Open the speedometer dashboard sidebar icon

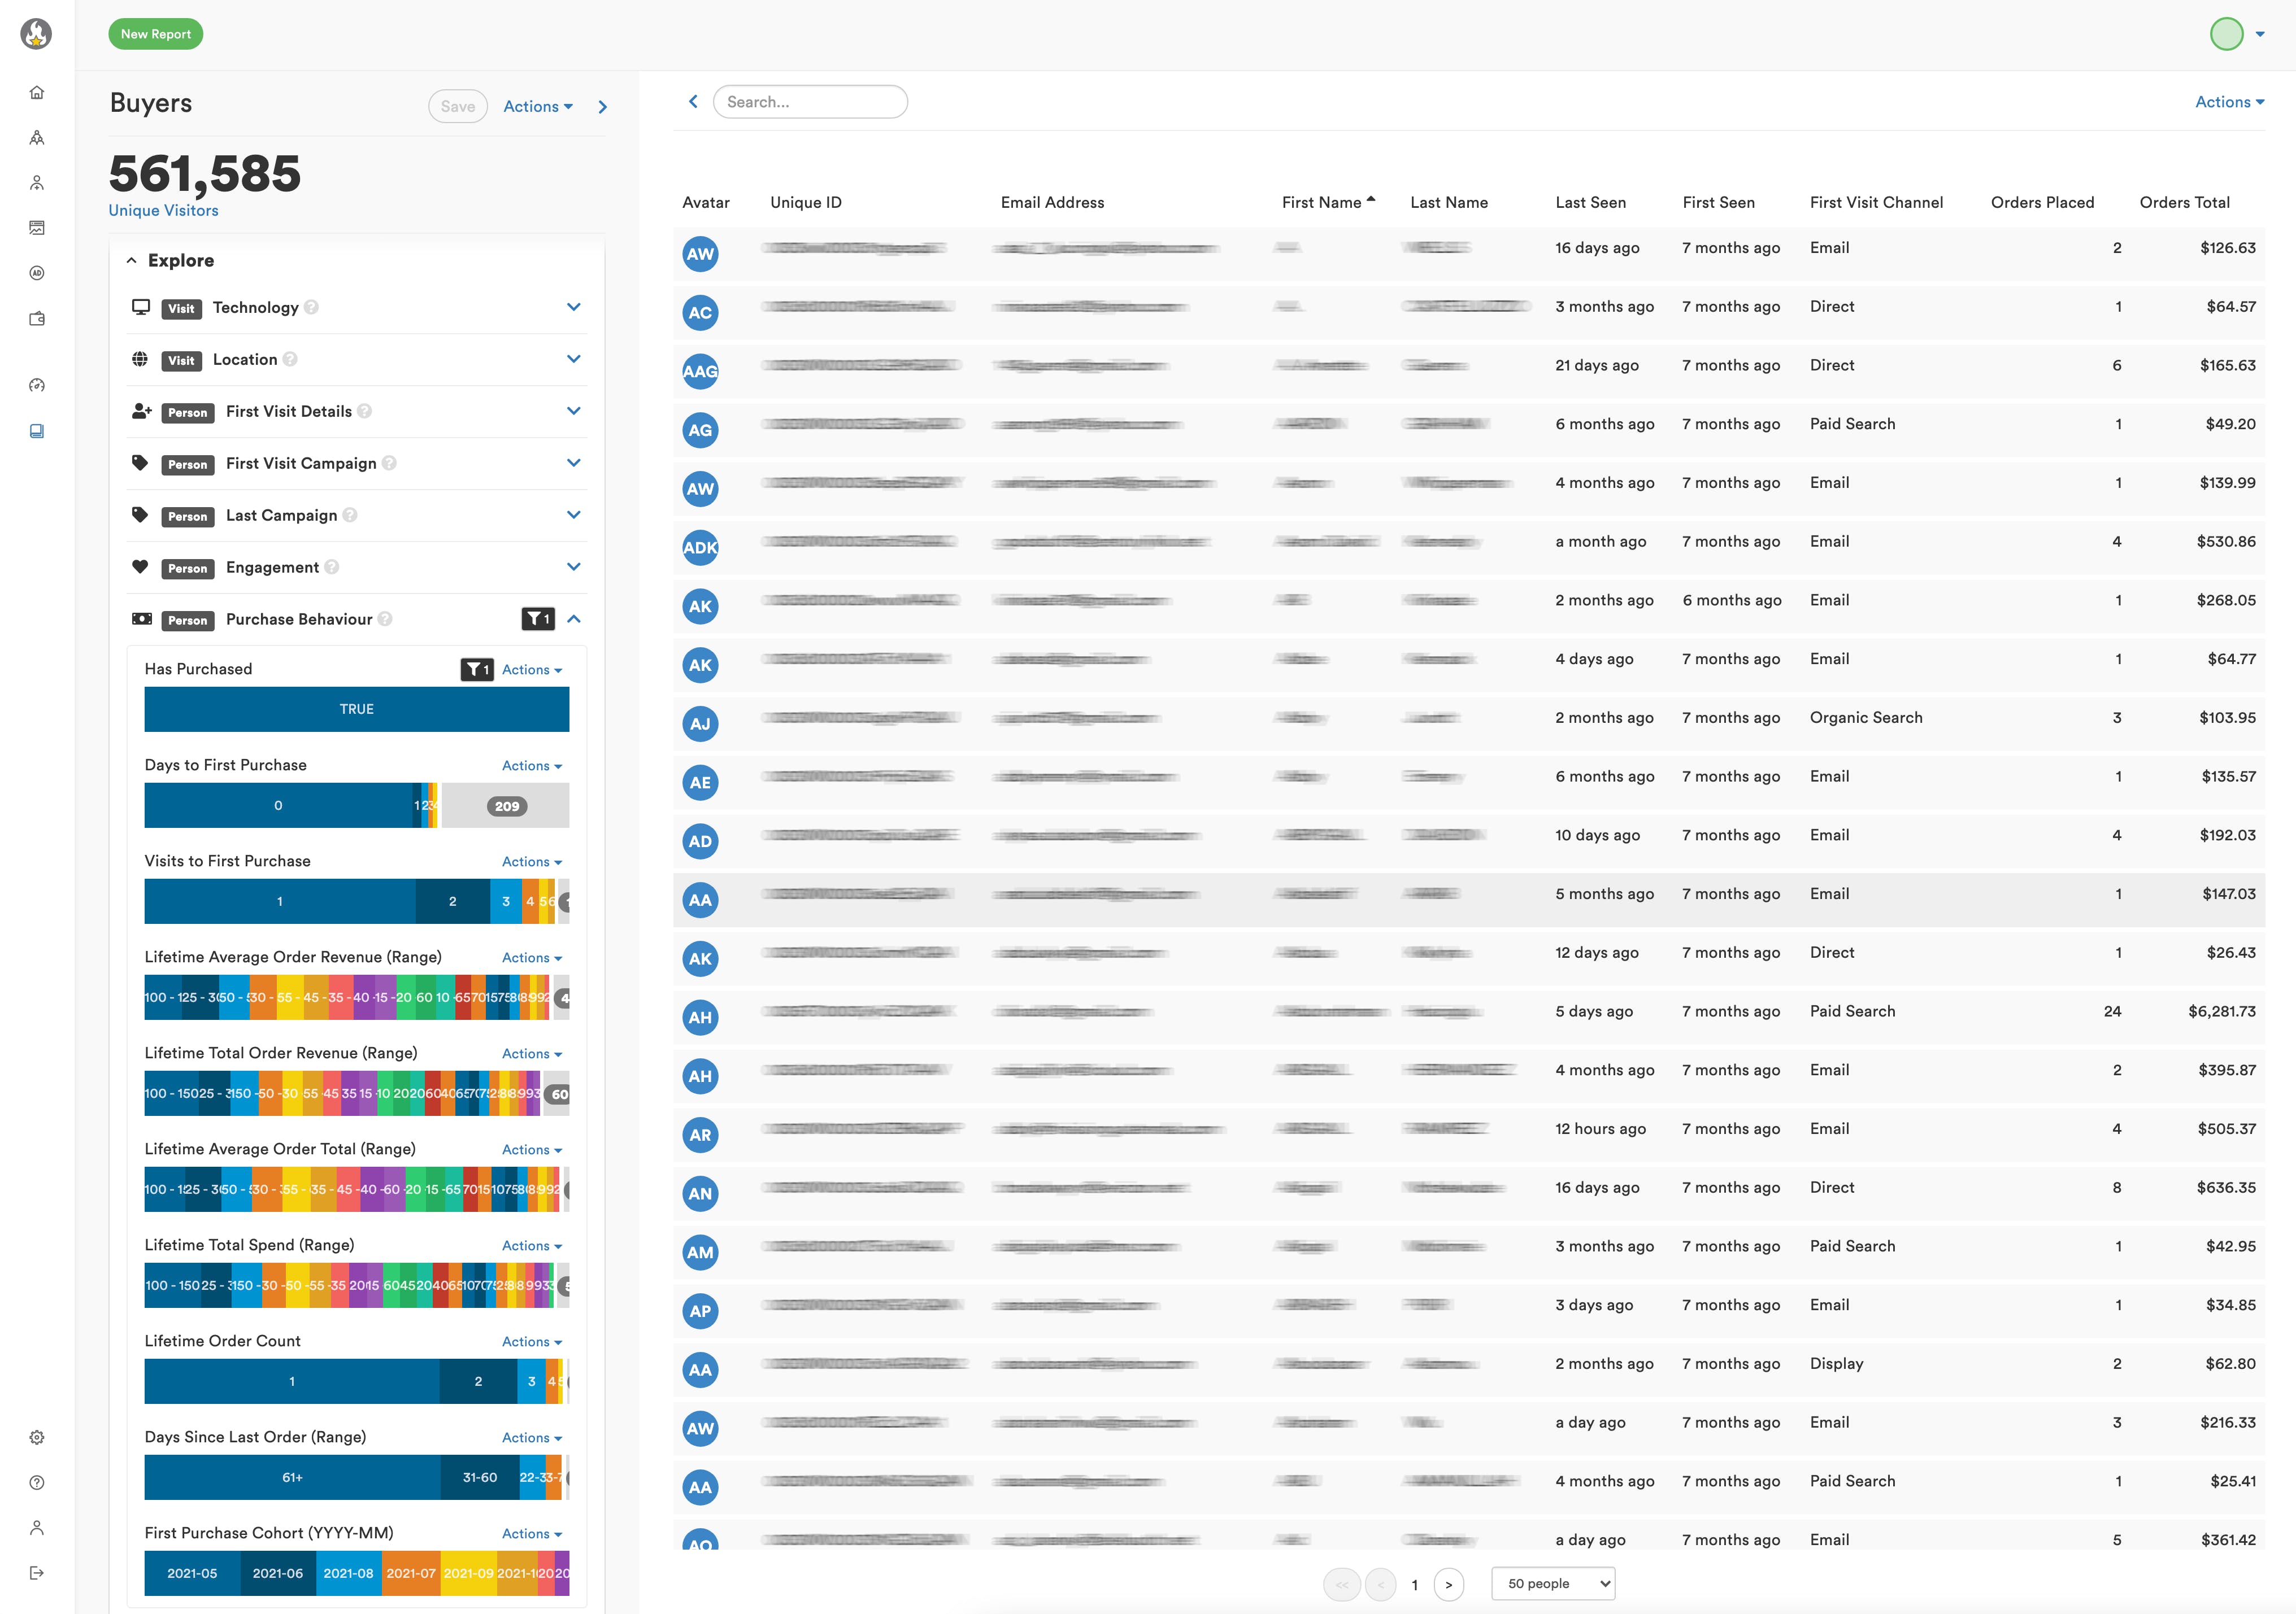[37, 385]
